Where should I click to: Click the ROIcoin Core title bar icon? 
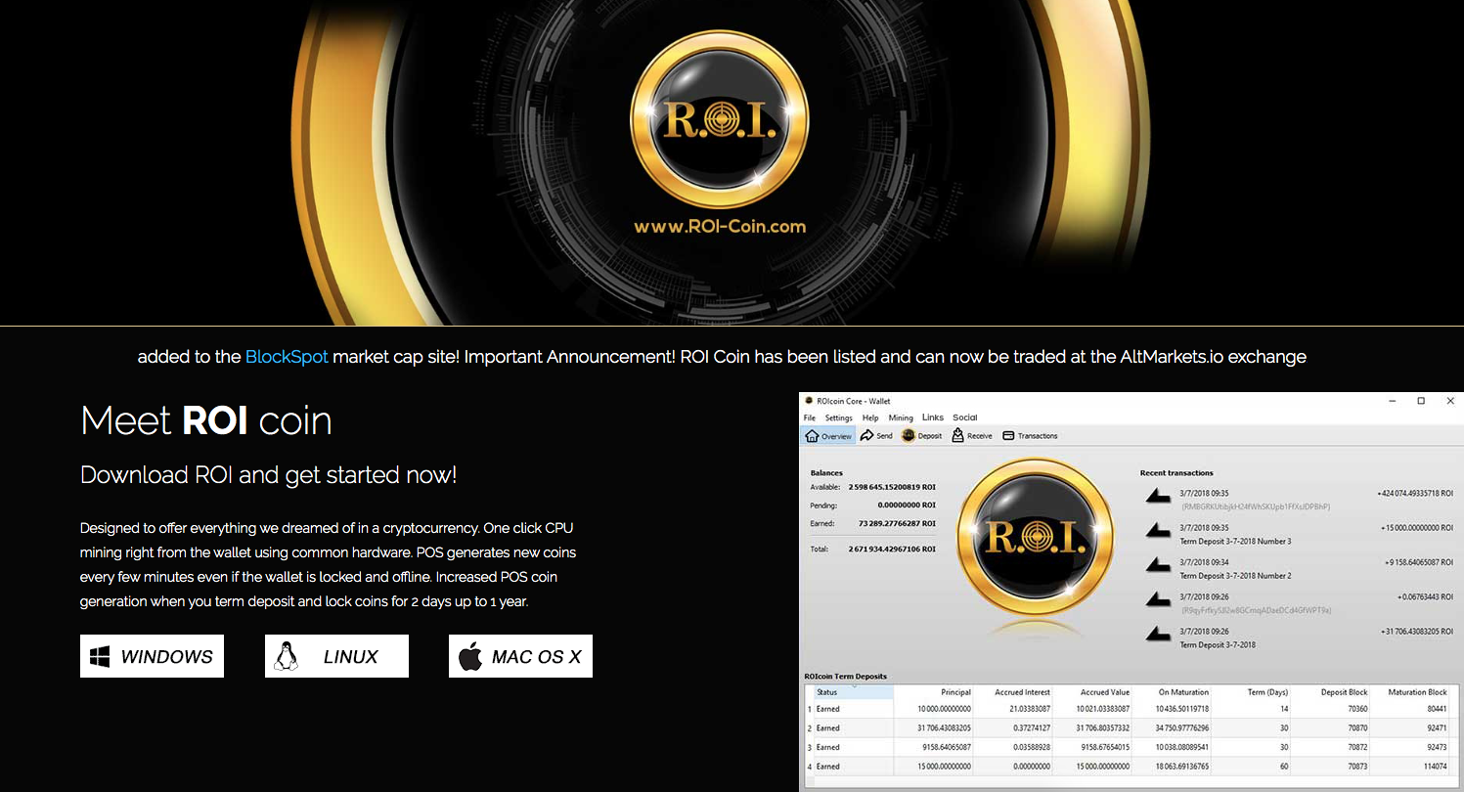808,401
